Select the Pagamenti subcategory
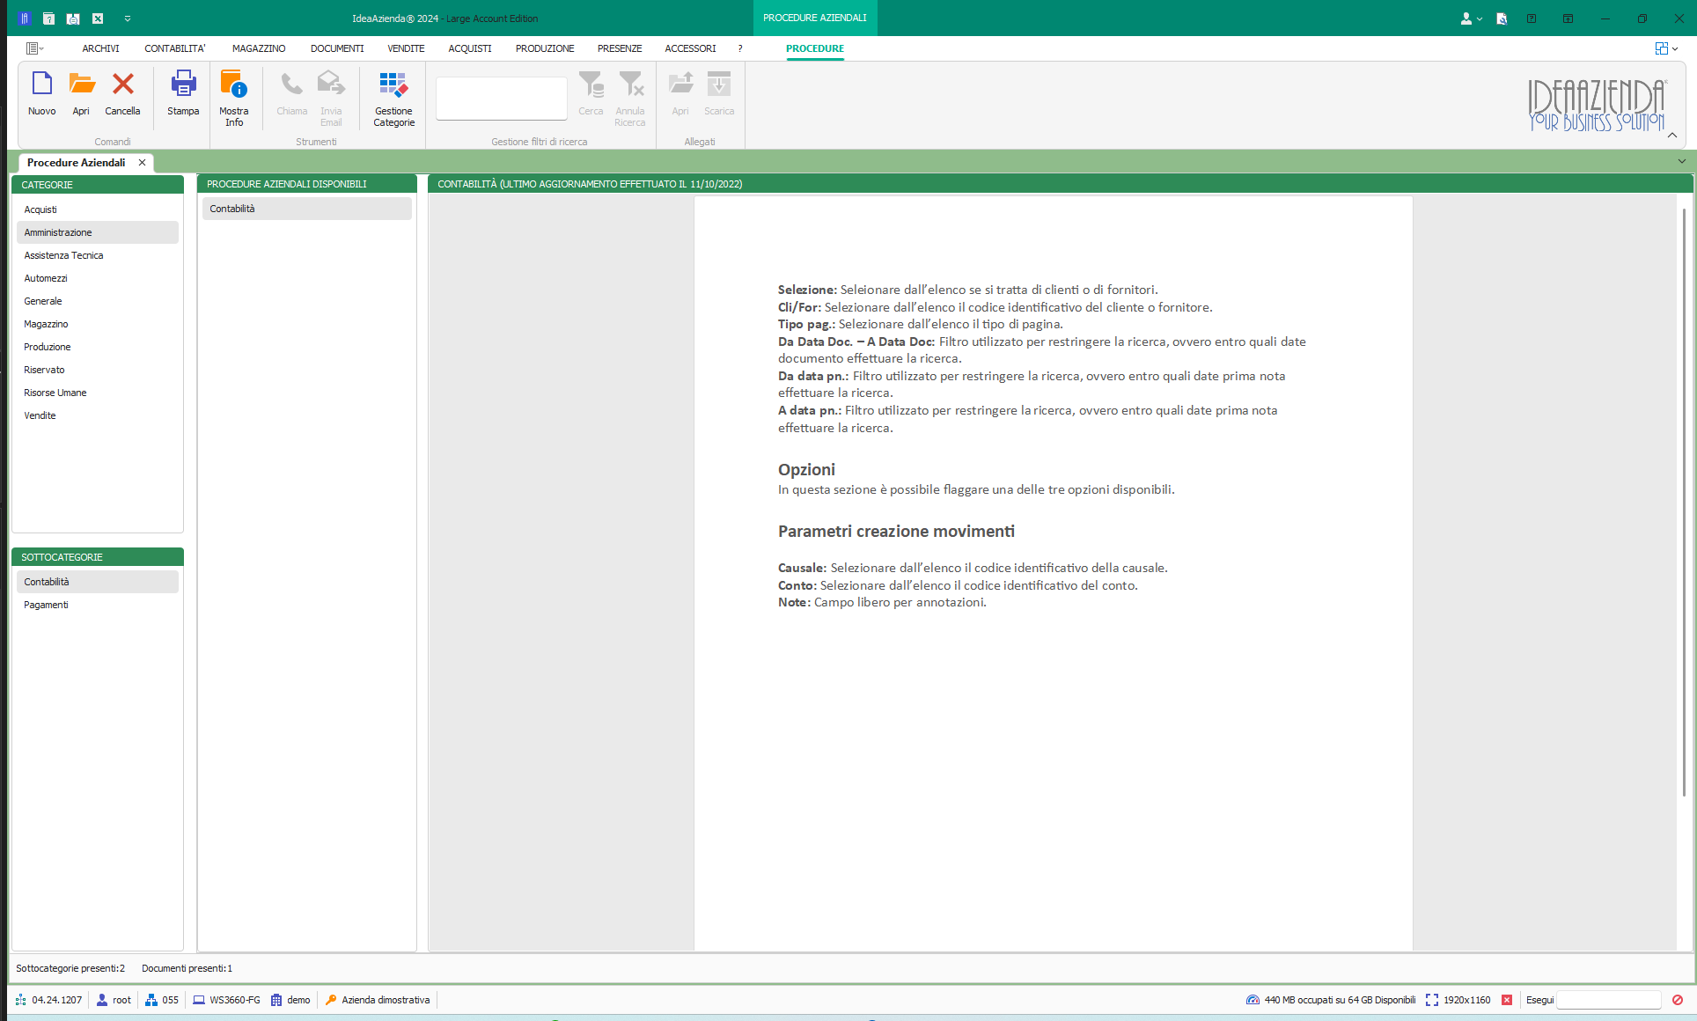1697x1021 pixels. pyautogui.click(x=98, y=605)
